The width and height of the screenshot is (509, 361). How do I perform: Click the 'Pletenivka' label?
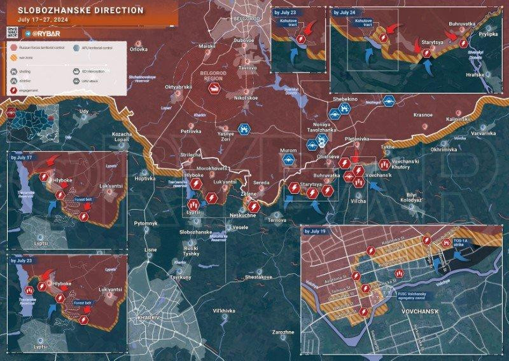357,139
